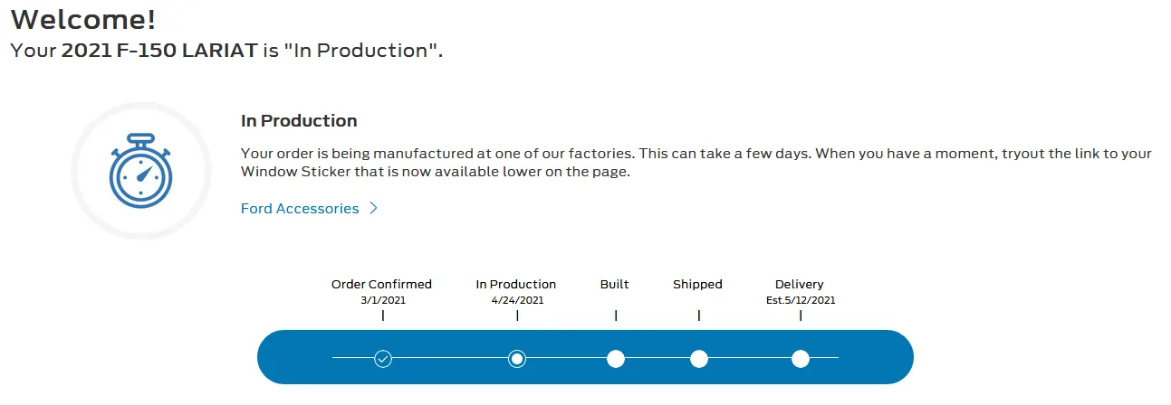Select the Built timeline label

(614, 284)
